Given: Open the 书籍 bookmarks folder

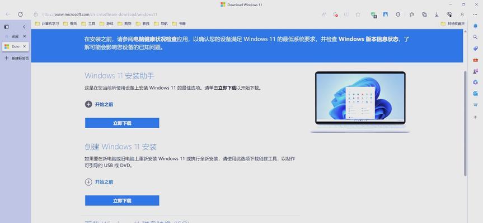Looking at the screenshot, I should pyautogui.click(x=179, y=23).
